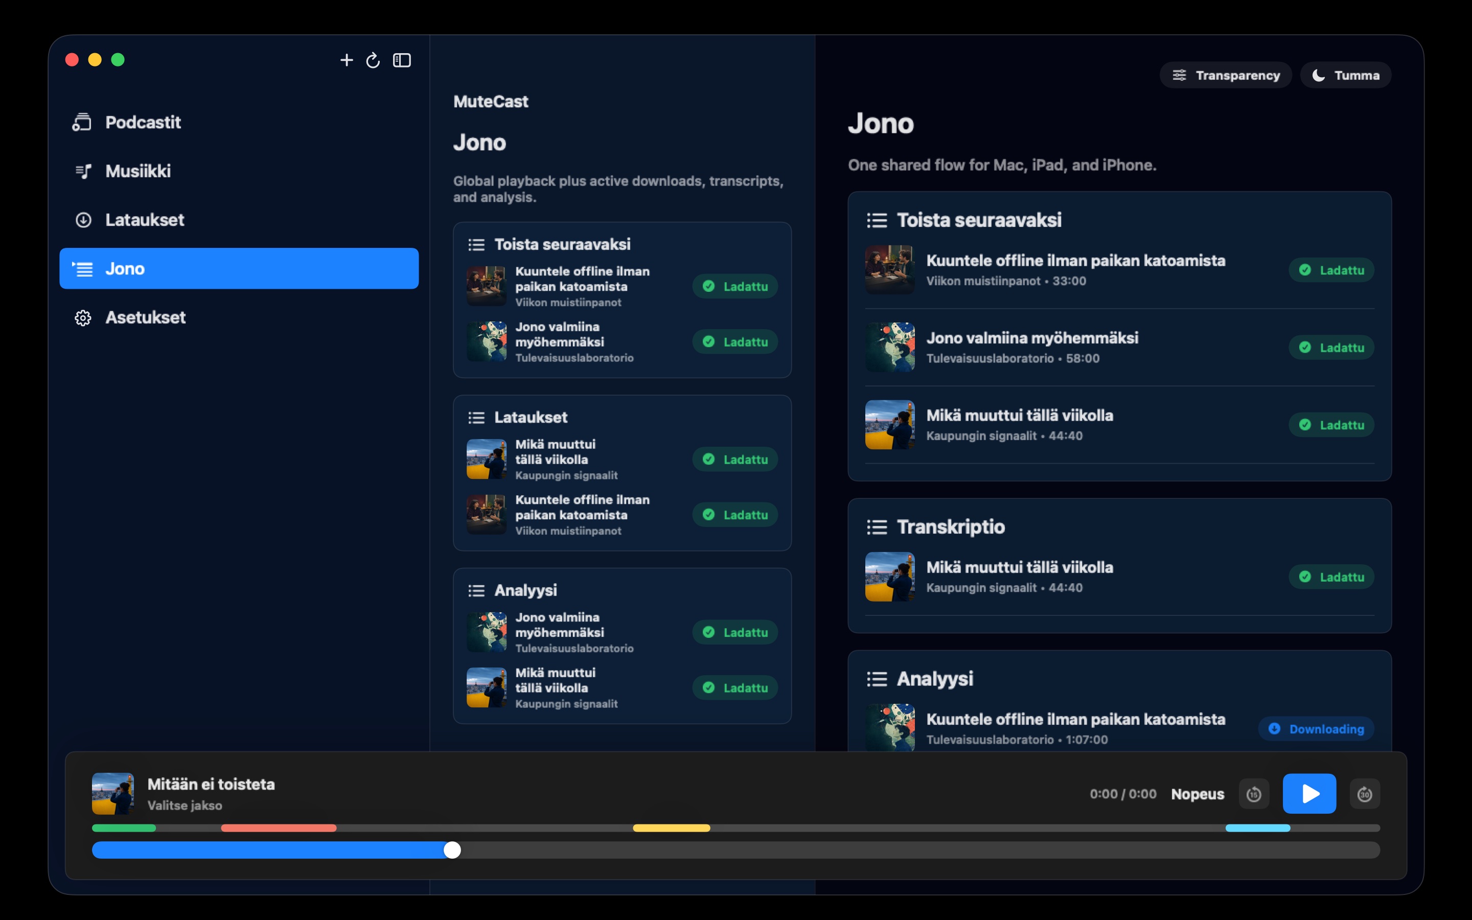Image resolution: width=1472 pixels, height=920 pixels.
Task: Click the Downloading status badge in the right Analyysi card
Action: coord(1316,729)
